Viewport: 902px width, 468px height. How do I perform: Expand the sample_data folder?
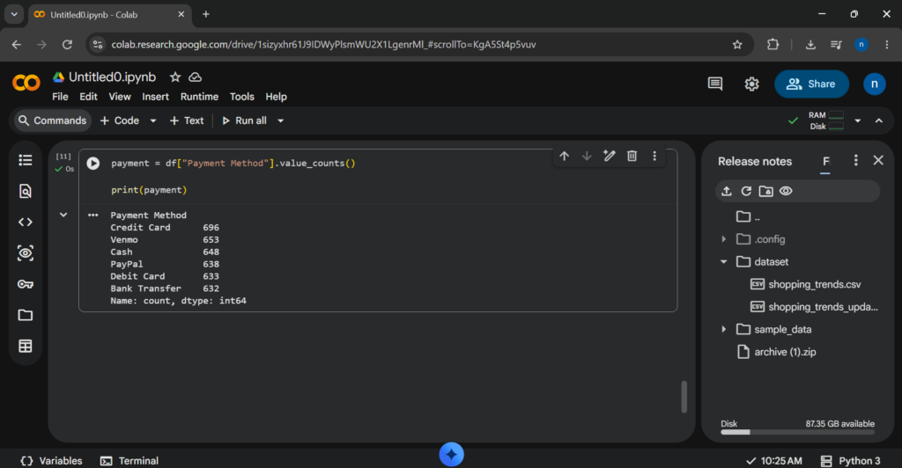[x=724, y=330]
